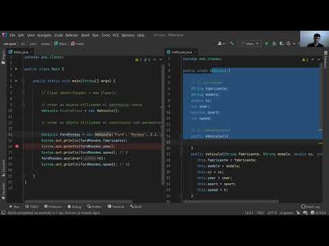Open the Structure tool window from the left strip
329x246 pixels.
[3, 168]
